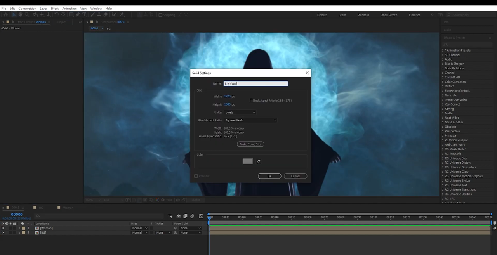Switch to the Libraries workspace
Image resolution: width=497 pixels, height=255 pixels.
coord(414,15)
